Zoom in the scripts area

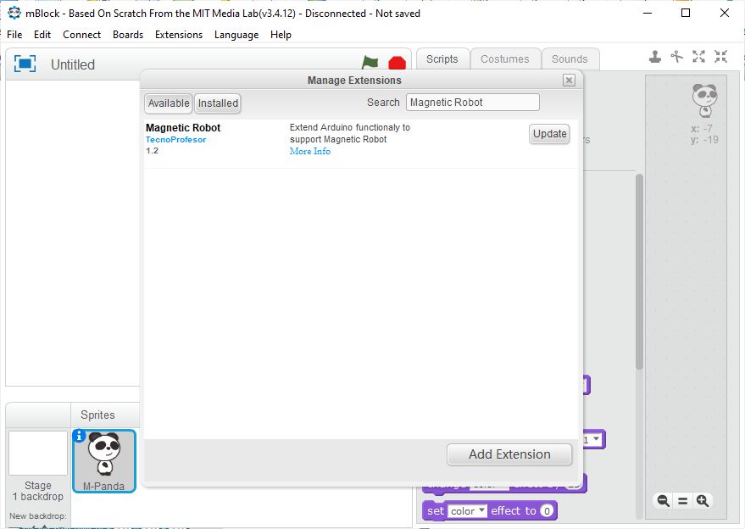point(703,500)
